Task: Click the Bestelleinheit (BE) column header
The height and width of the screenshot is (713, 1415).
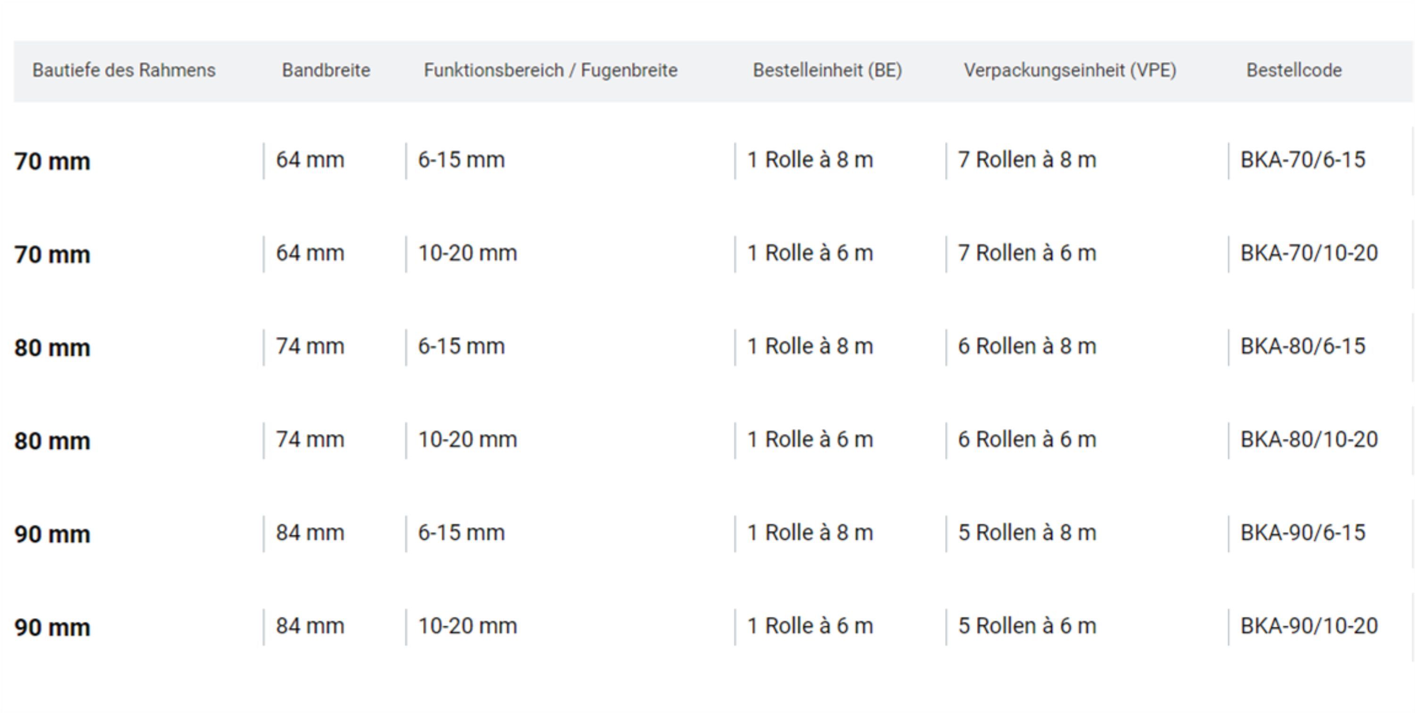Action: [827, 70]
